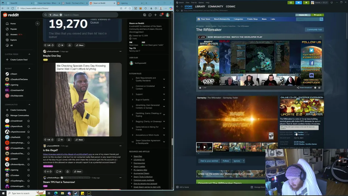Click the Reddit logo
Screen dimensions: 348x196
(x=11, y=15)
